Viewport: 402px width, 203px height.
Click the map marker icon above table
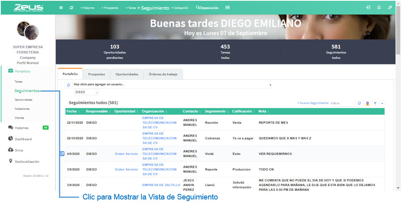[x=368, y=103]
